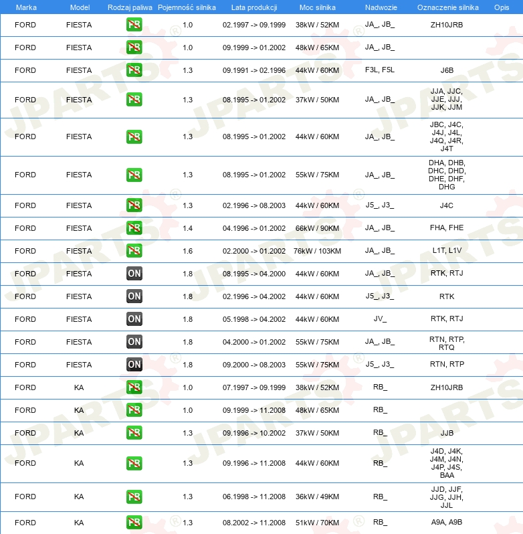Image resolution: width=523 pixels, height=534 pixels.
Task: Click the Rodzaj paliwa column header
Action: point(130,7)
